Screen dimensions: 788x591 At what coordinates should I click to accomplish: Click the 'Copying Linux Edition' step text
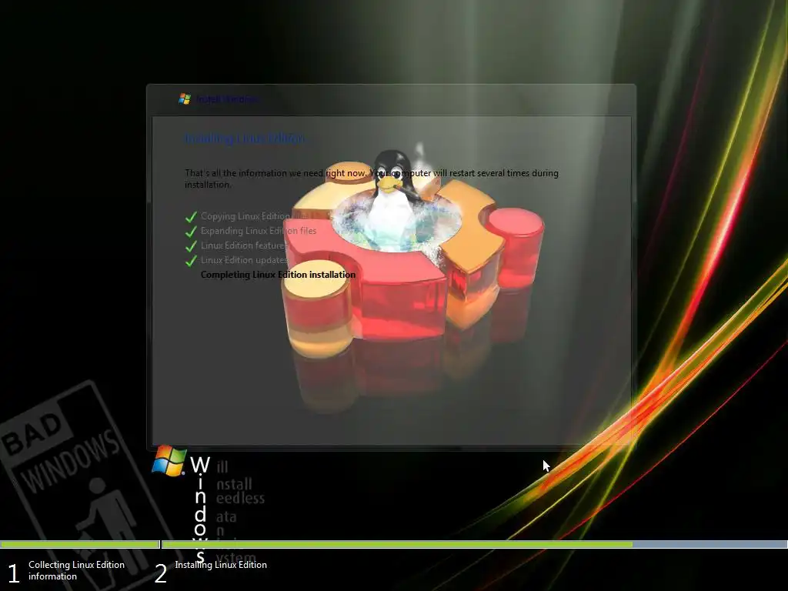[x=246, y=216]
